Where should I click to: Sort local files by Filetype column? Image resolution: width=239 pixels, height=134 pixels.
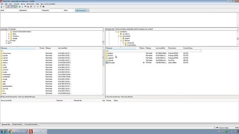click(48, 48)
